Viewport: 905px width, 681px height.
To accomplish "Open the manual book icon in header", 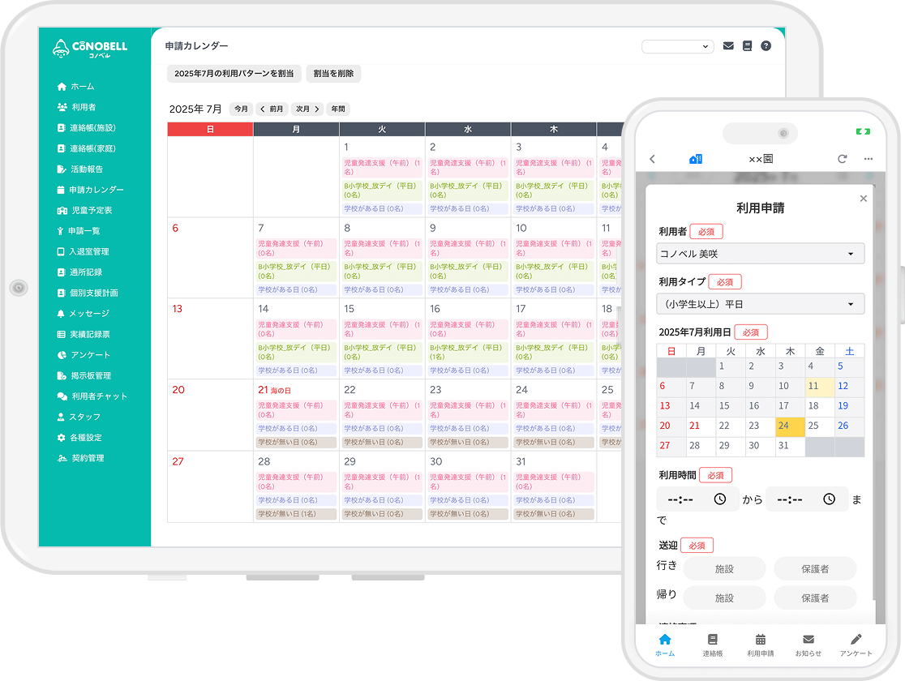I will (747, 46).
